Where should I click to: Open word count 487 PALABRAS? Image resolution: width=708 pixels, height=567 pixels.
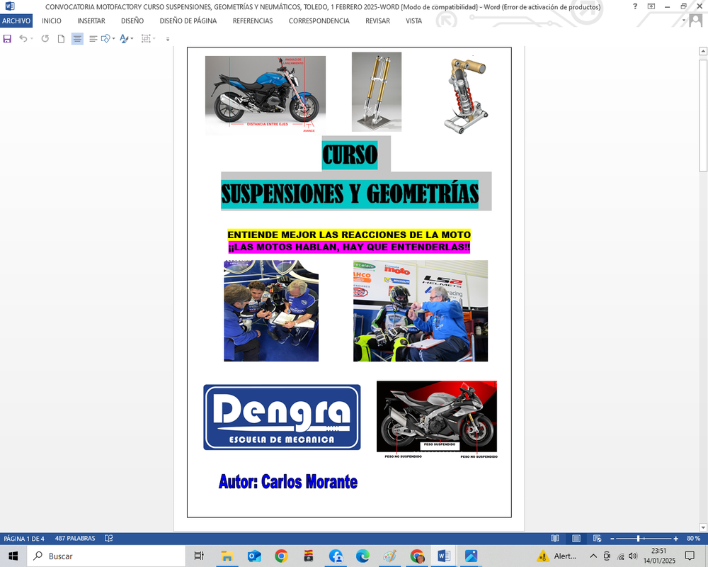coord(75,539)
